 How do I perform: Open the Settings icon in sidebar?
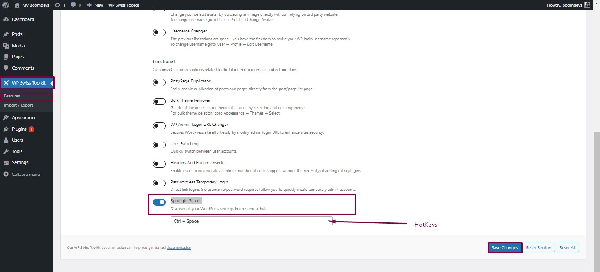coord(6,162)
